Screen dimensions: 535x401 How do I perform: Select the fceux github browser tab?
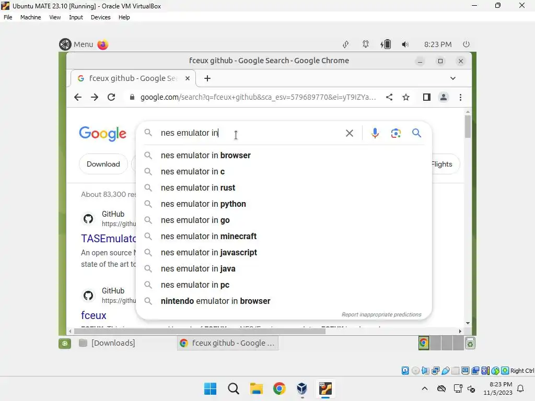point(133,78)
